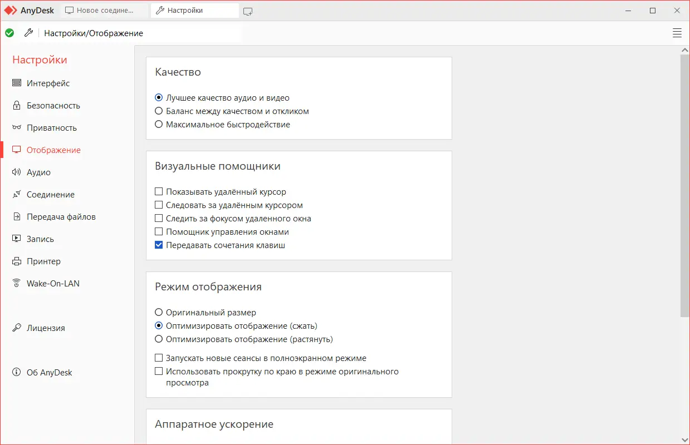Disable Передавать сочетания клавиш
This screenshot has width=690, height=445.
click(x=159, y=245)
